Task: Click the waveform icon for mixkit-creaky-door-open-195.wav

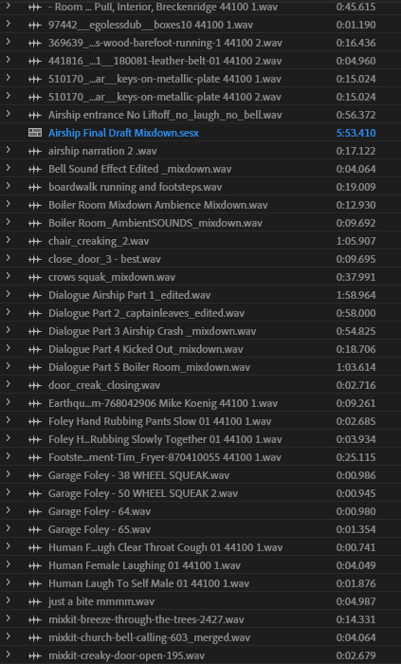Action: point(35,656)
